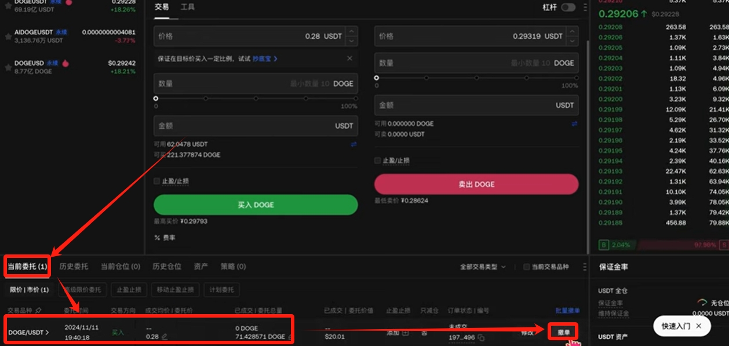Set buy amount slider to midpoint 50%
Viewport: 729px width, 346px height.
click(256, 99)
